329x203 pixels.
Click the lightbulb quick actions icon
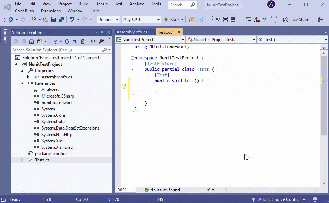coord(124,86)
